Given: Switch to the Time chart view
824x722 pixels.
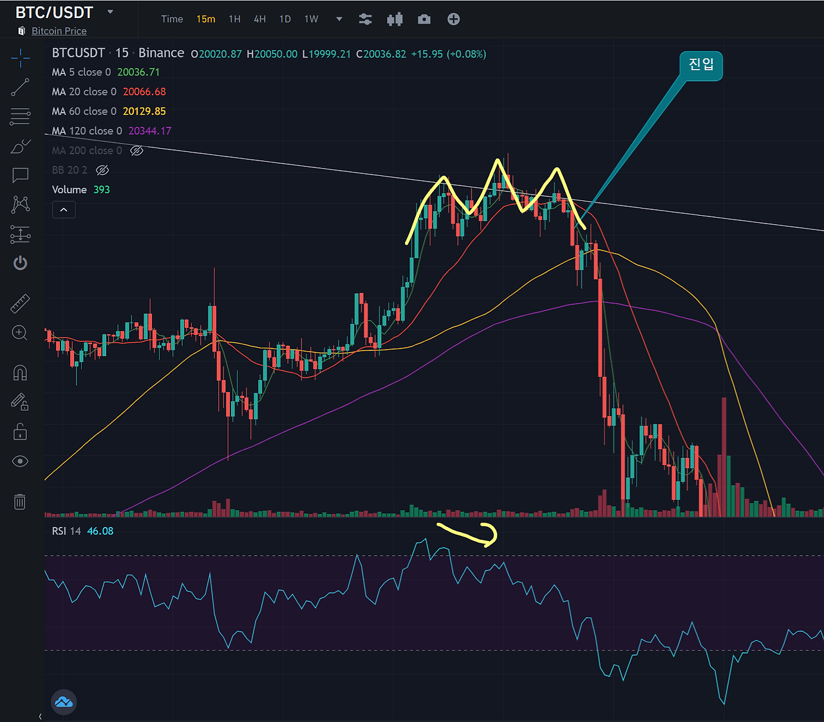Looking at the screenshot, I should coord(172,19).
